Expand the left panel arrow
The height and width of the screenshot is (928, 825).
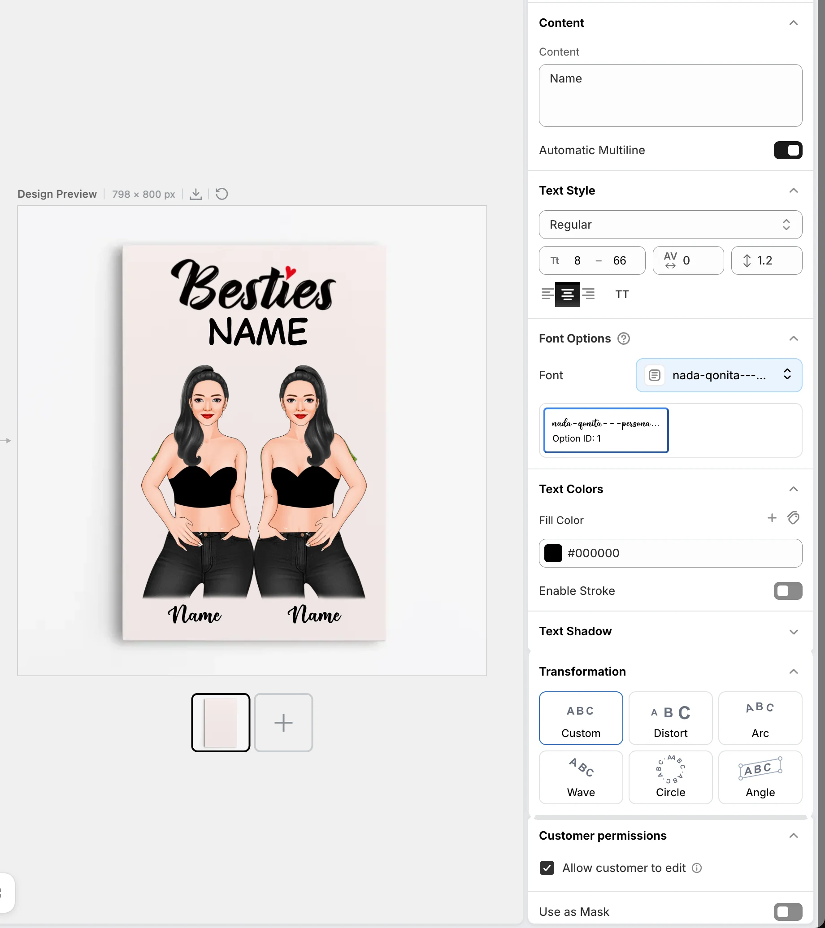coord(5,440)
